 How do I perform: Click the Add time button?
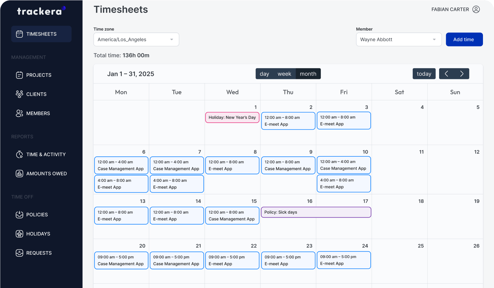[464, 39]
